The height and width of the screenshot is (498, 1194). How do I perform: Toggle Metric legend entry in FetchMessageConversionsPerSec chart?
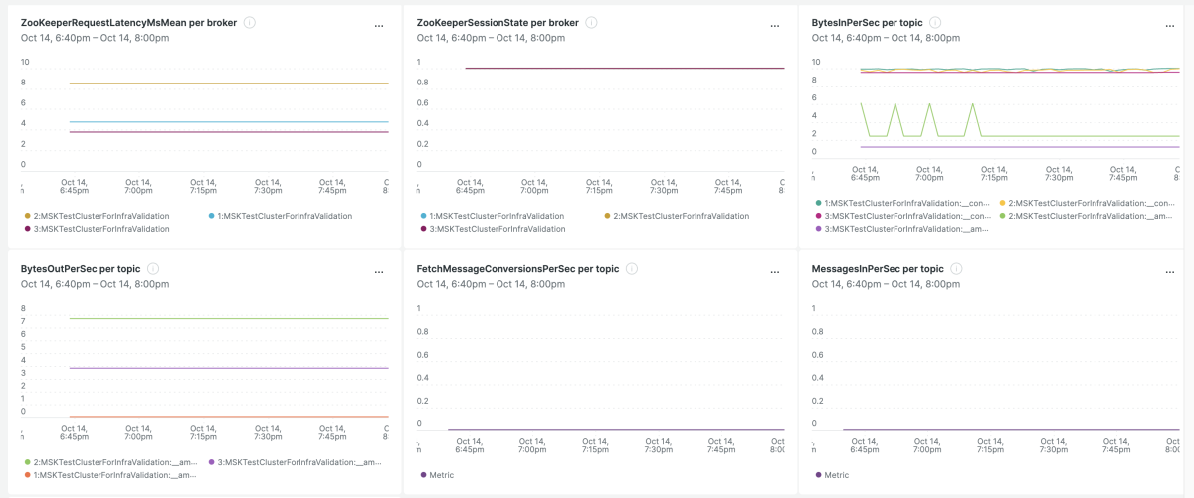click(x=436, y=475)
